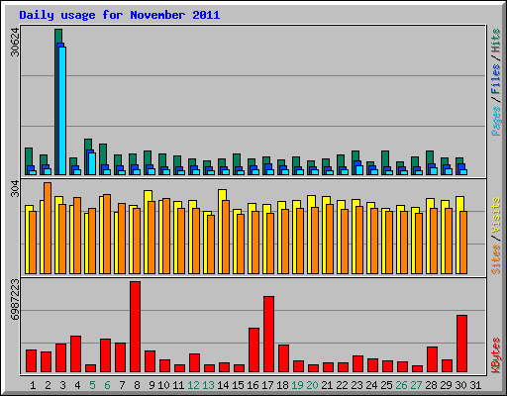507x396 pixels.
Task: Click green weekend day label 12
Action: coord(193,385)
